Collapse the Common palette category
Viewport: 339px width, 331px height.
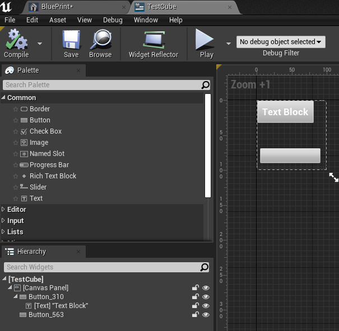[3, 97]
